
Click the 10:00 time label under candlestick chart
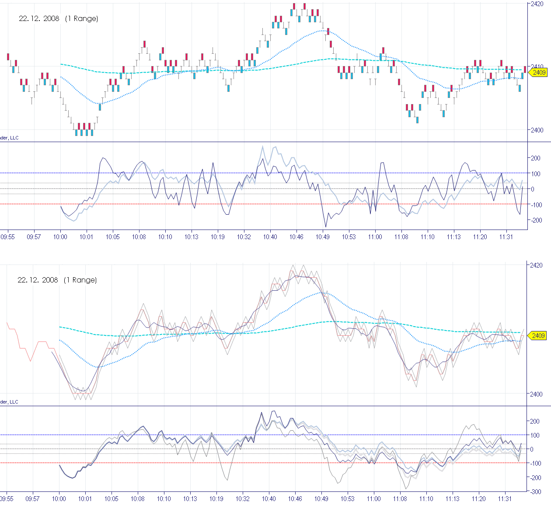tap(60, 237)
